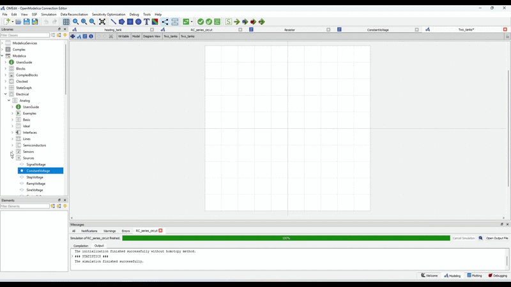511x287 pixels.
Task: Switch to the Resistor tab
Action: click(x=289, y=29)
